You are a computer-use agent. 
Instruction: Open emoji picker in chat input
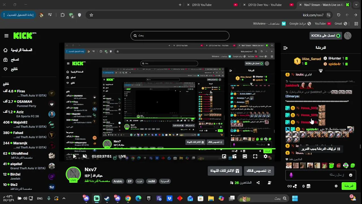351,175
